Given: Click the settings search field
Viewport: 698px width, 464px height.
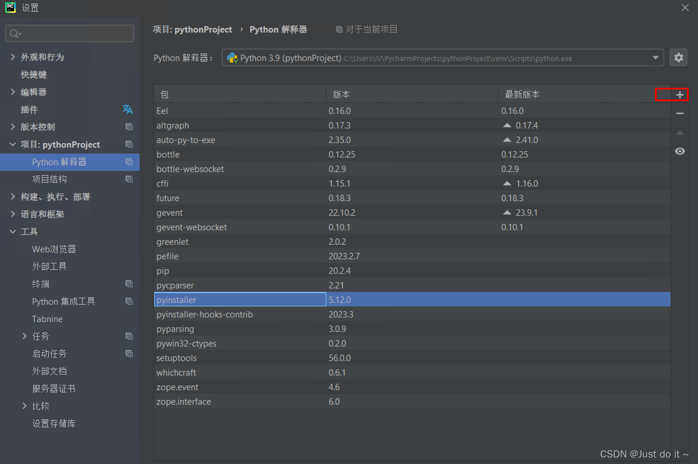Looking at the screenshot, I should tap(70, 34).
